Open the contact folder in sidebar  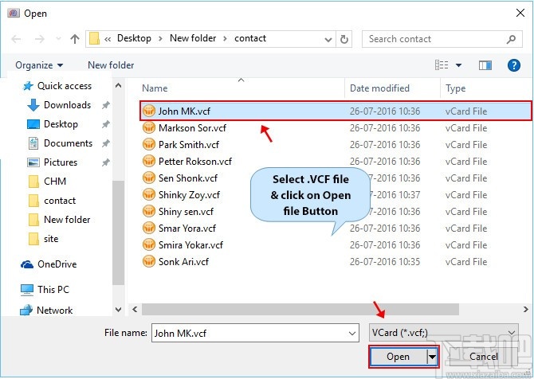[x=52, y=201]
